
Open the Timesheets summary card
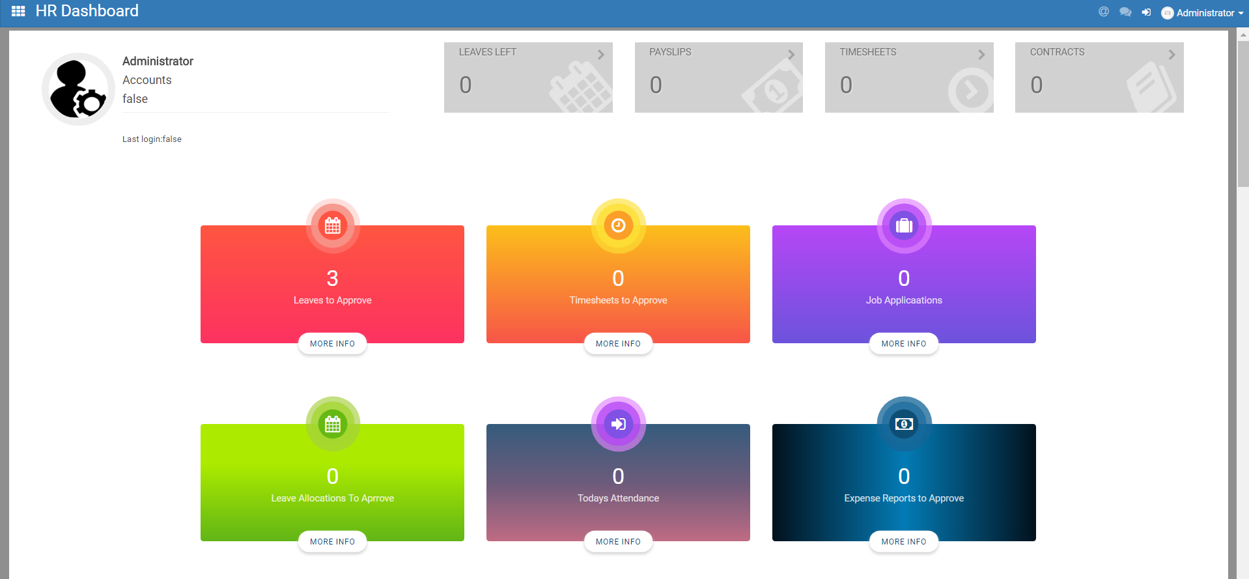[908, 78]
